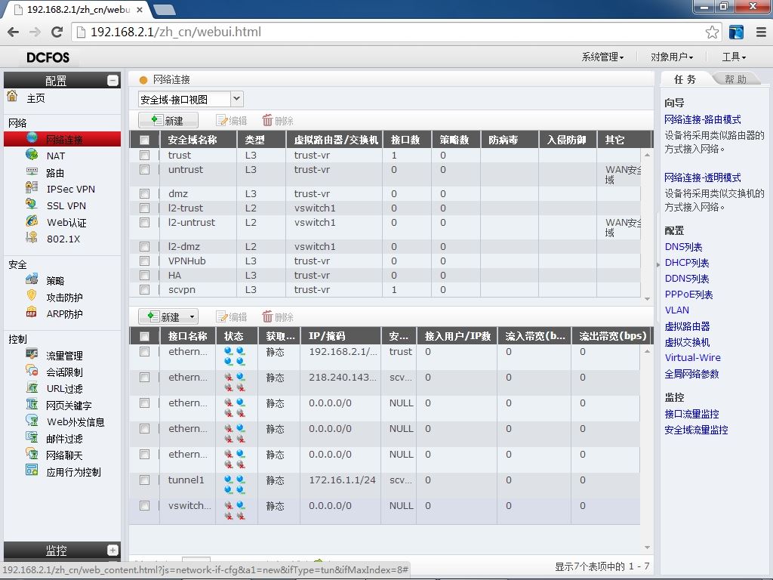Screen dimensions: 773x580
Task: Toggle select-all checkbox in zone table header
Action: pos(144,140)
